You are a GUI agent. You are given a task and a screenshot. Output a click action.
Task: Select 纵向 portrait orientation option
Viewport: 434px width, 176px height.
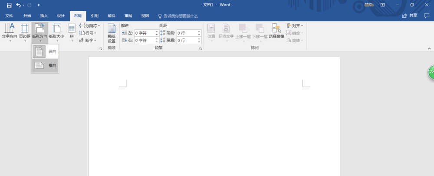[45, 51]
